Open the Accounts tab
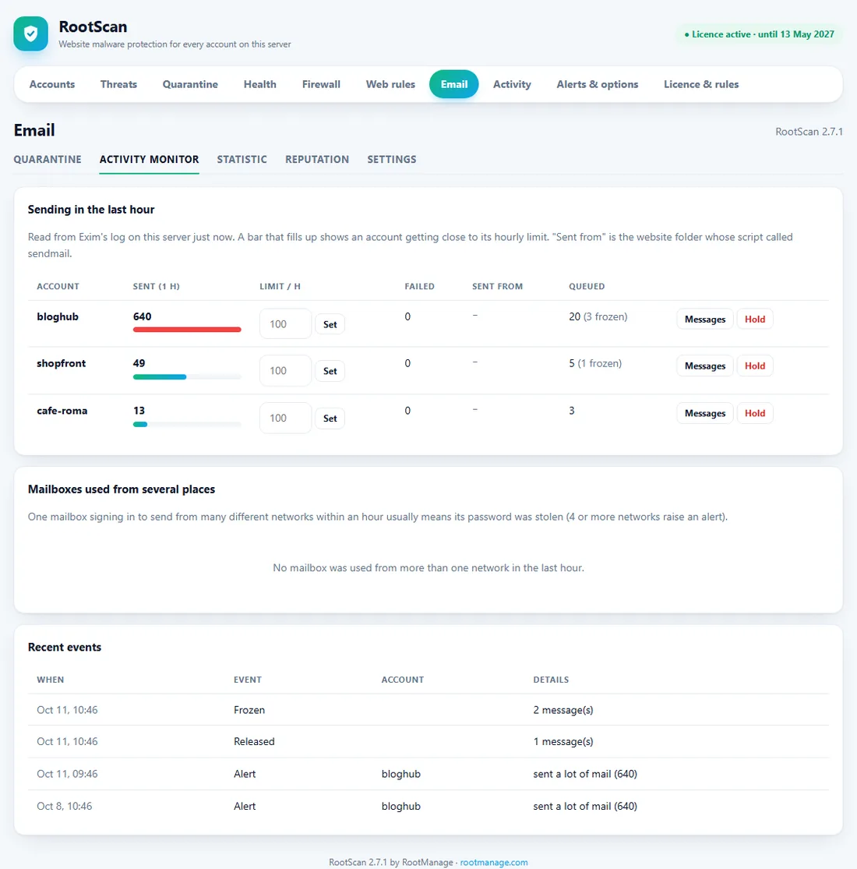Viewport: 857px width, 869px height. coord(52,84)
